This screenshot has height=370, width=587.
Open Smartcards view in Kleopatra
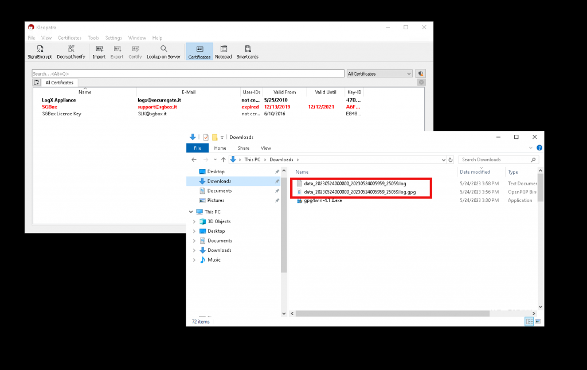[x=248, y=52]
